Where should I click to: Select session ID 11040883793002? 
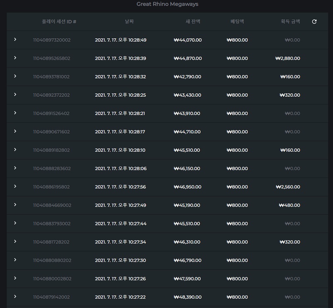(52, 223)
